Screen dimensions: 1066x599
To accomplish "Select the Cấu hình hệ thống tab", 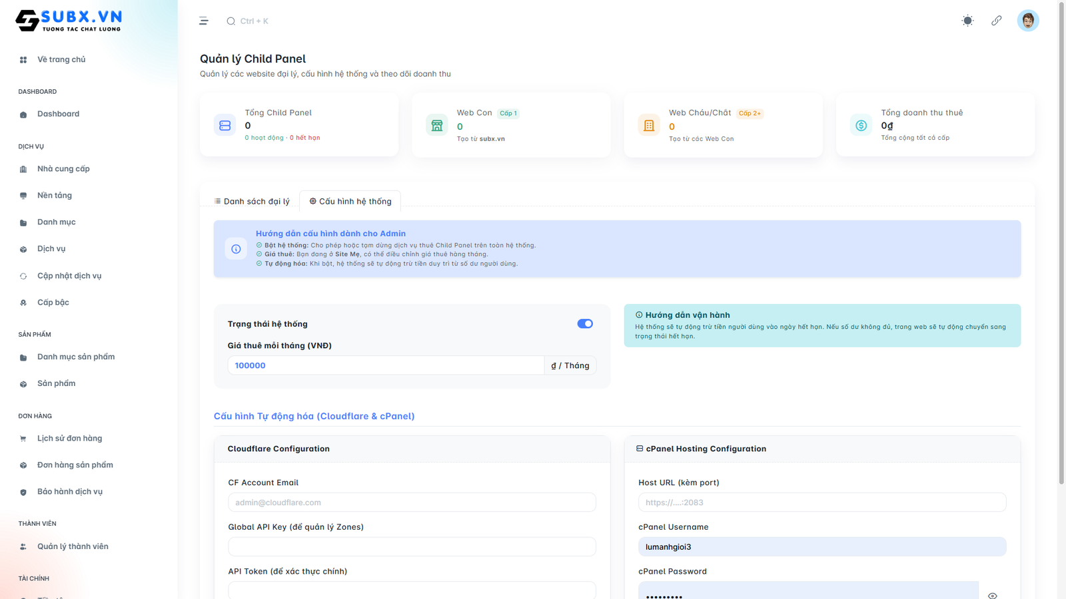I will pos(350,201).
